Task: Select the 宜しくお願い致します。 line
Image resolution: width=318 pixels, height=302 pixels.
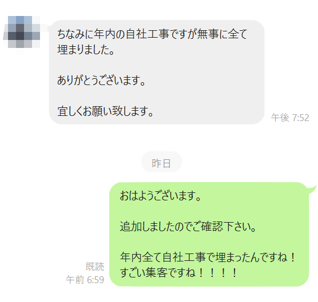Action: pyautogui.click(x=105, y=111)
